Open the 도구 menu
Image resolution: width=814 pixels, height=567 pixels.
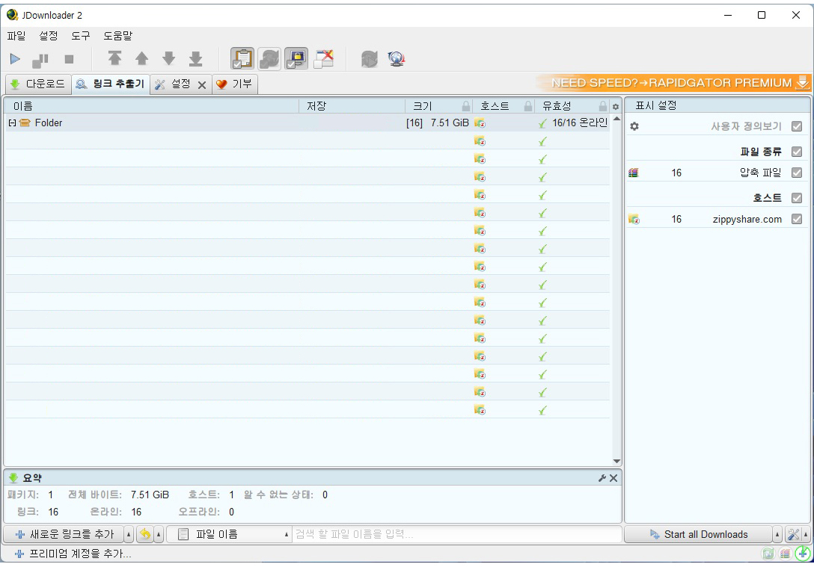pos(79,35)
